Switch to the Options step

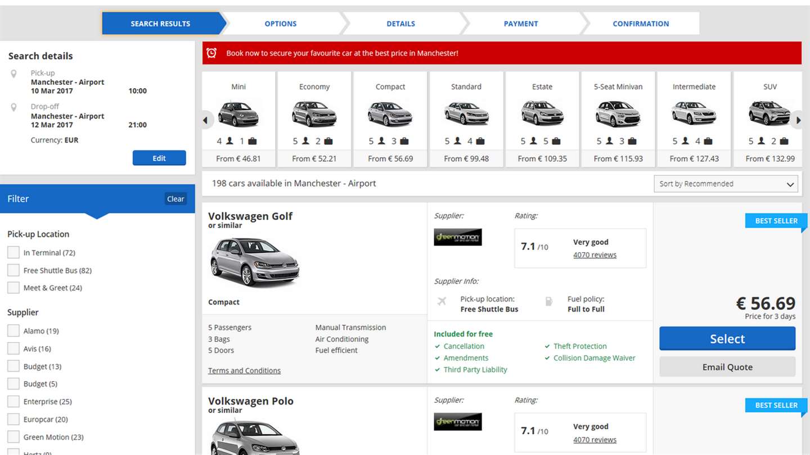(x=281, y=24)
